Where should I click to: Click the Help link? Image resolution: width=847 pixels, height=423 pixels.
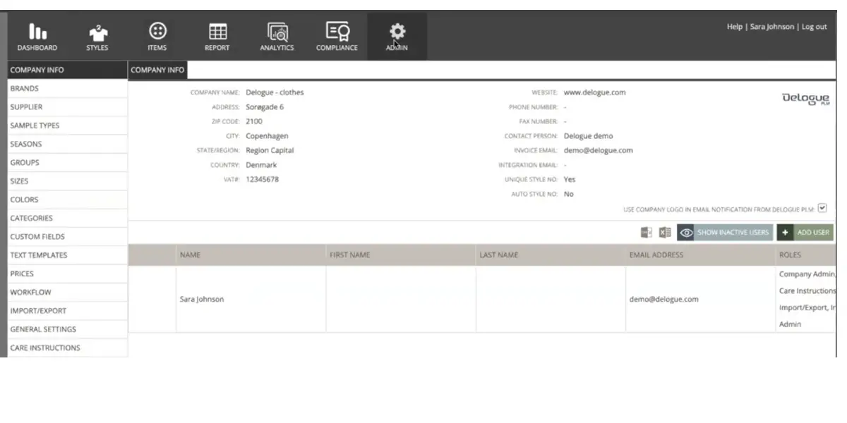[734, 27]
